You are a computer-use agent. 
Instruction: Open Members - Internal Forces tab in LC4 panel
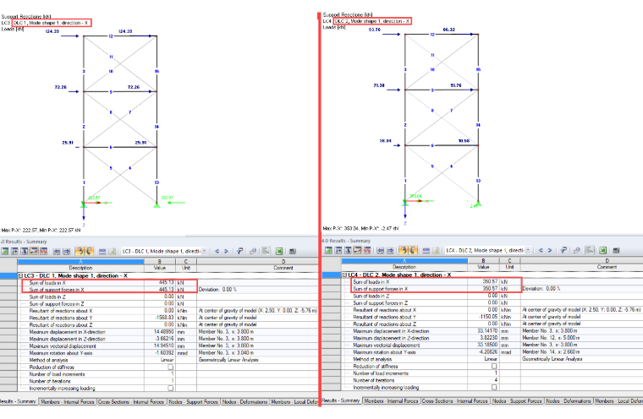(392, 401)
